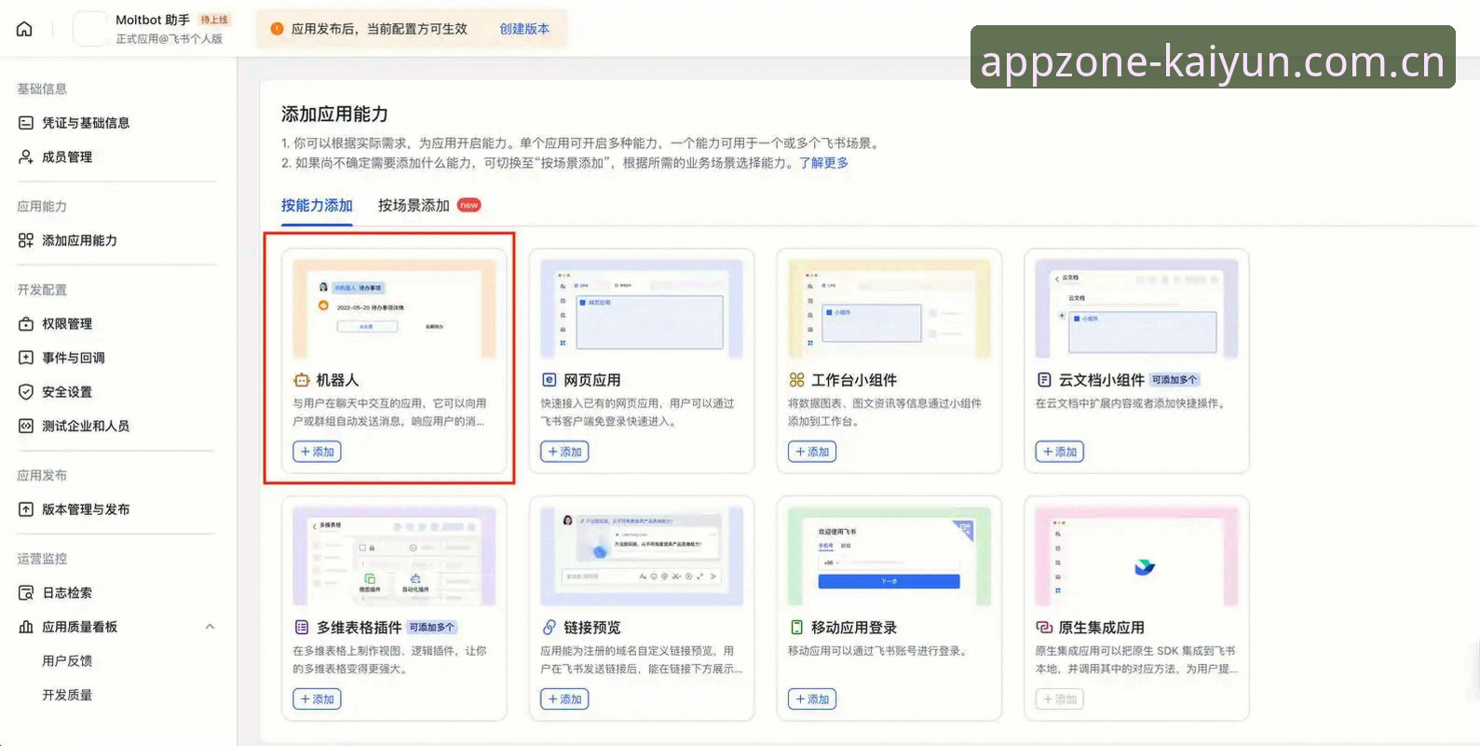Screen dimensions: 1480x746
Task: Click the 网页应用 card preview thumbnail
Action: (642, 309)
